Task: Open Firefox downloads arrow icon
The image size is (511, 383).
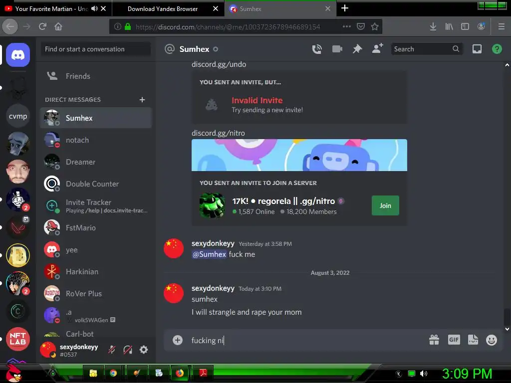Action: (x=433, y=27)
